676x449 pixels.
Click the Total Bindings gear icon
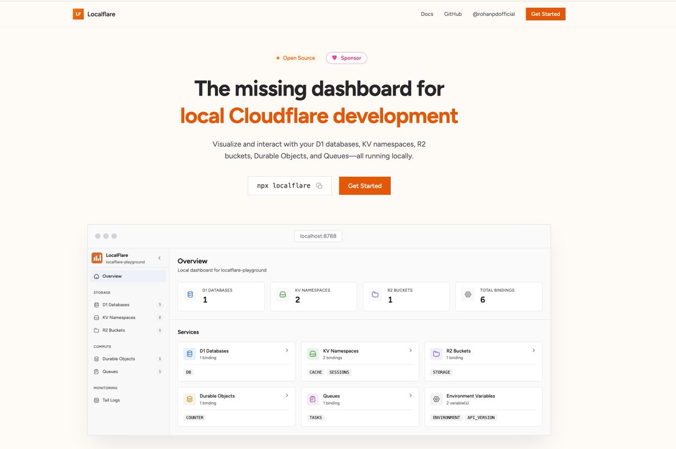click(x=468, y=294)
